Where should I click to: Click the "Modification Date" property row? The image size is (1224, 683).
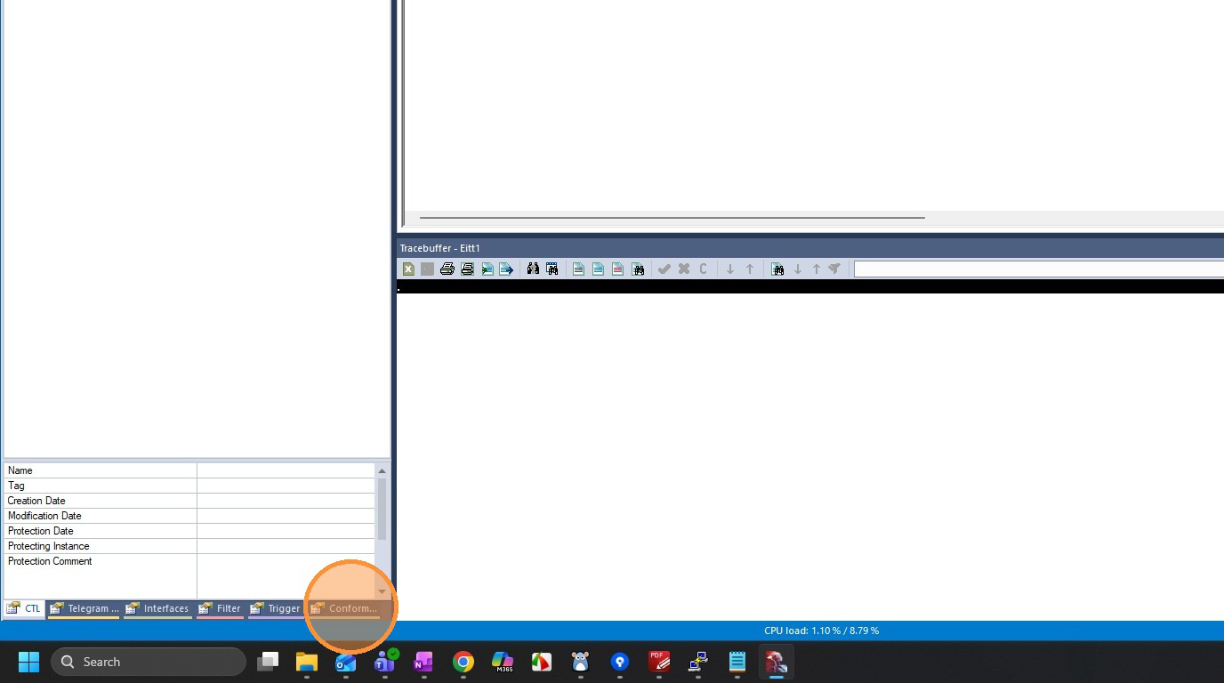[189, 516]
